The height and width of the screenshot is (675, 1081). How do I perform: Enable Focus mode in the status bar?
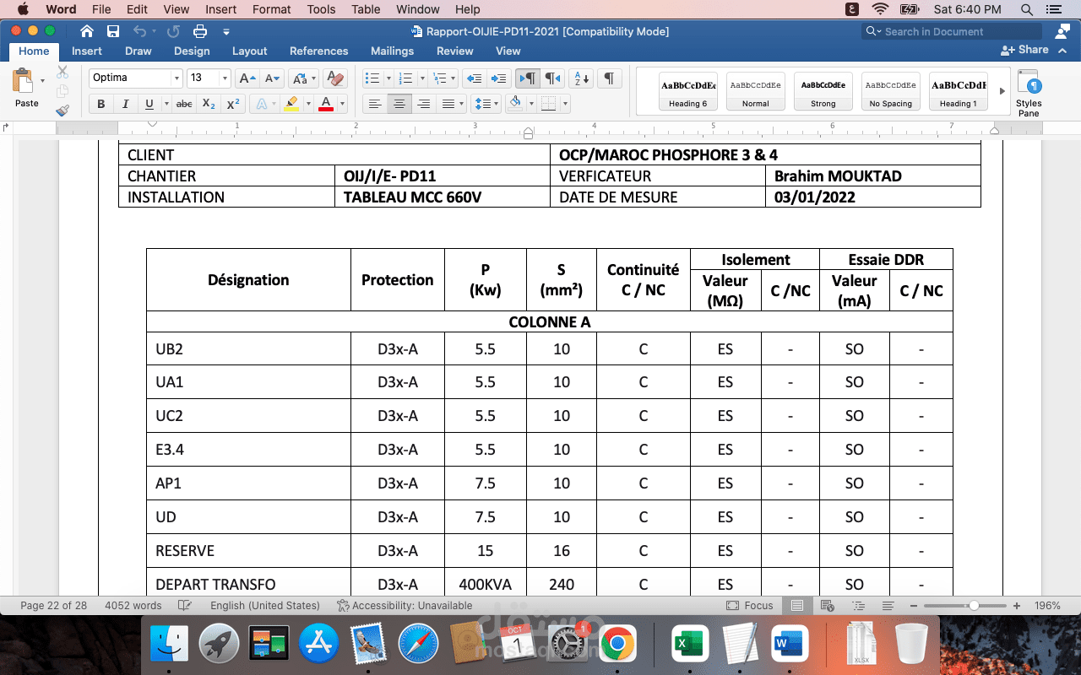(750, 606)
